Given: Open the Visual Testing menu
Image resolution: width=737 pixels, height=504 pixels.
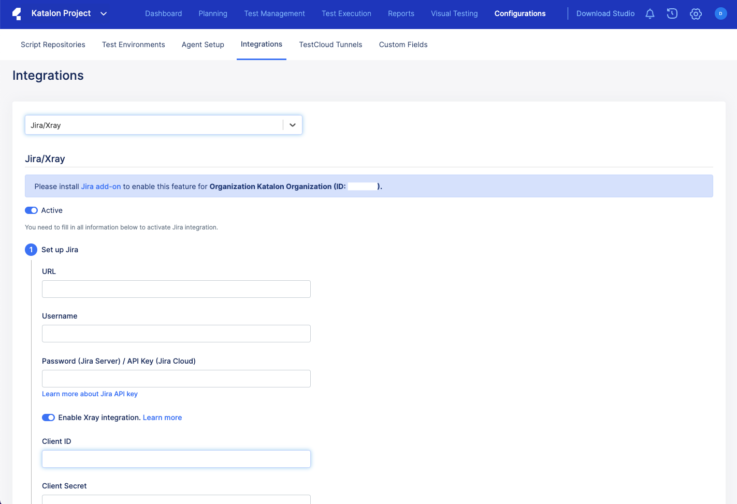Looking at the screenshot, I should coord(454,13).
